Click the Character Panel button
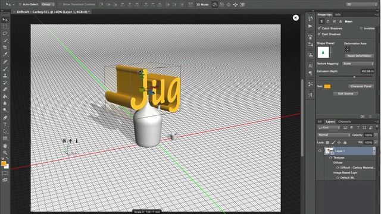The image size is (381, 214). coord(361,86)
